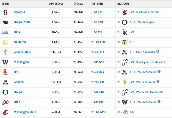Viewport: 172px width, 118px height.
Task: Click the Cal logo beside California
Action: (x=5, y=42)
